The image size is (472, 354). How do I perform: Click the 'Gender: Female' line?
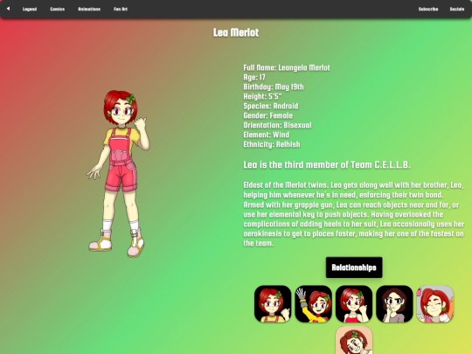pos(268,115)
